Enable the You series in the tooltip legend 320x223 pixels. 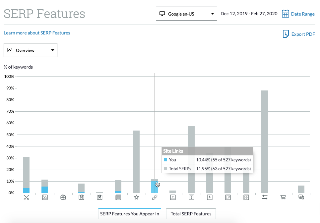coord(165,160)
